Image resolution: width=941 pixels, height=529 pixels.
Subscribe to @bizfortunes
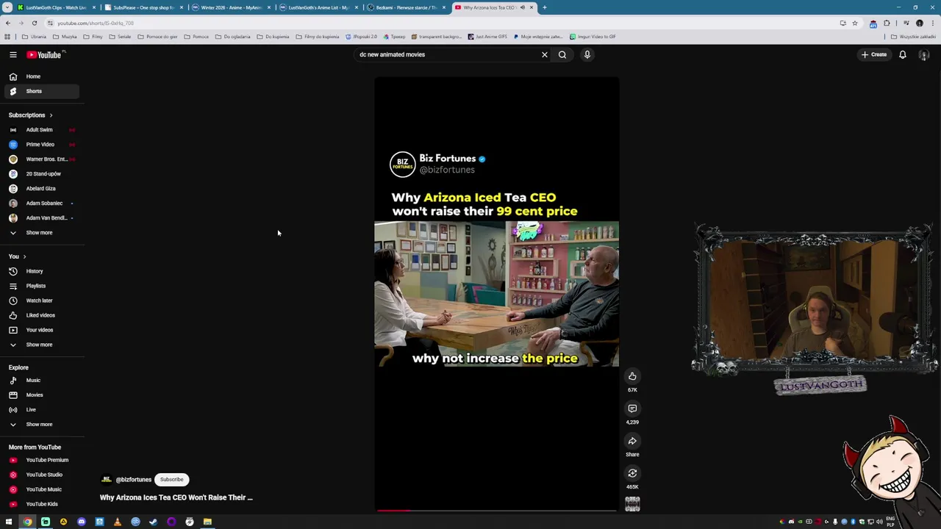[171, 479]
